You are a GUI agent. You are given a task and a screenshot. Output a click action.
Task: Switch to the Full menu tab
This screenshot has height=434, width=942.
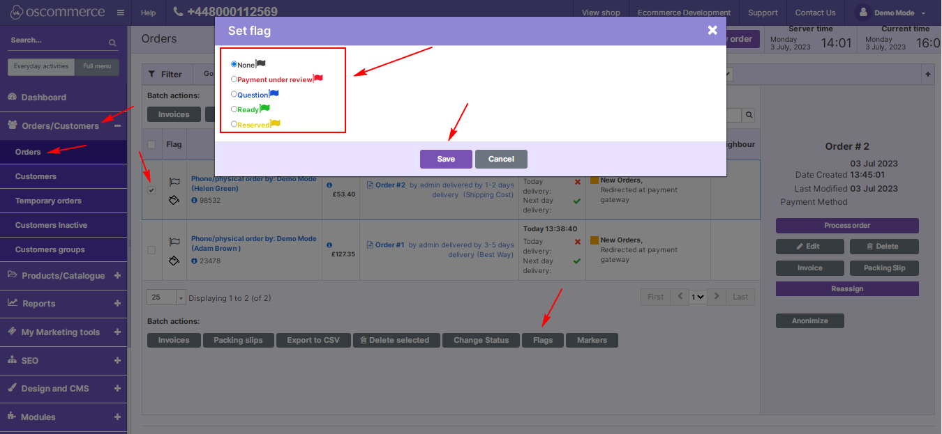98,66
